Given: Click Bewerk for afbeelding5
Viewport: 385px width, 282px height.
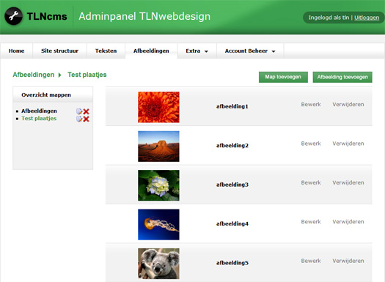Looking at the screenshot, I should (x=311, y=261).
